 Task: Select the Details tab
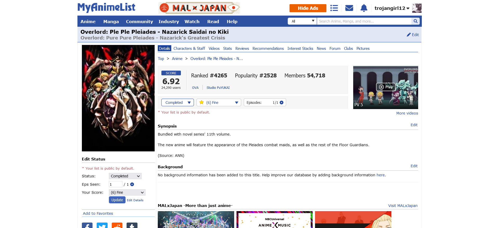[x=165, y=49]
